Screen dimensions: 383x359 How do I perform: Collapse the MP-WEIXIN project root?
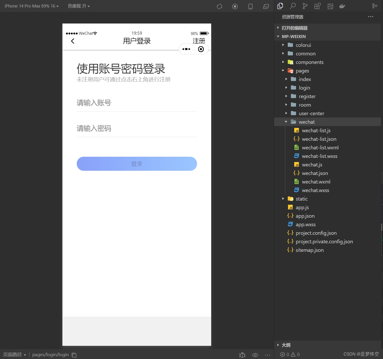[327, 36]
